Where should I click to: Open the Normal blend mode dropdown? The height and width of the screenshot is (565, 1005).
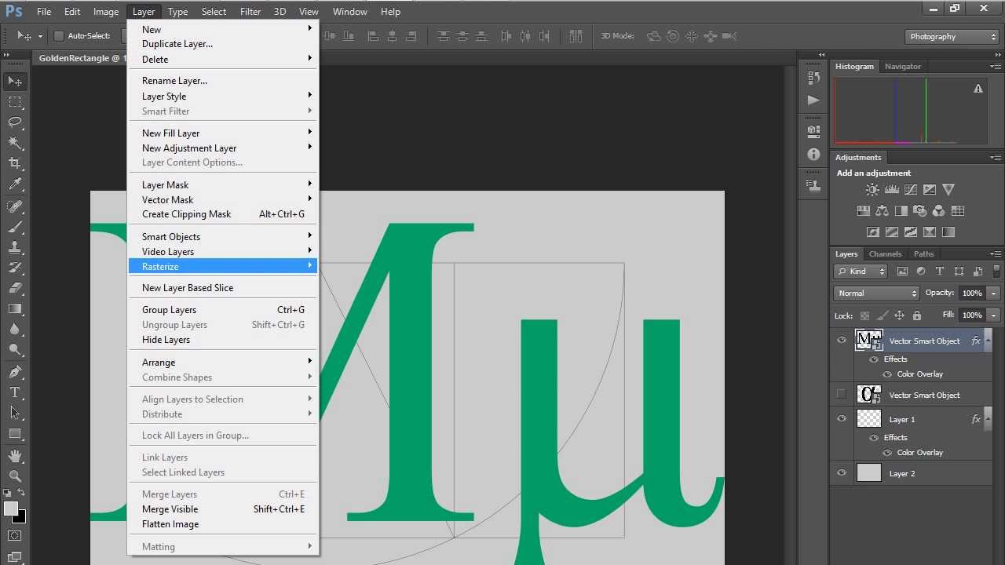click(x=876, y=293)
